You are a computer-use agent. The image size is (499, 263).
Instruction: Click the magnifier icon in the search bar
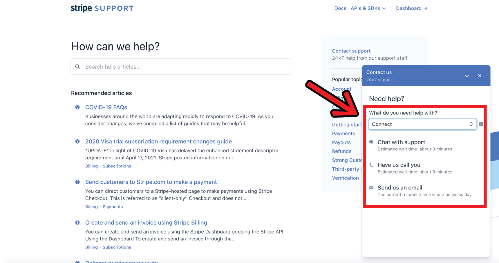(77, 66)
